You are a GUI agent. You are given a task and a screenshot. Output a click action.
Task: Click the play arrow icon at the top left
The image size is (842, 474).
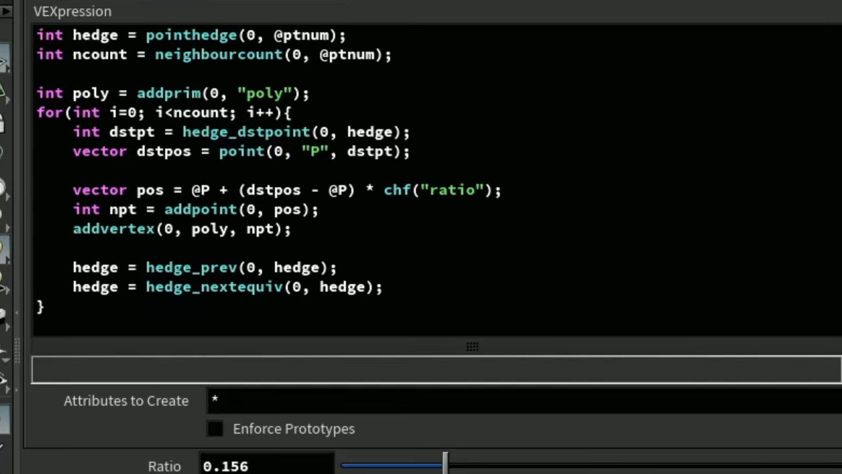[x=6, y=10]
